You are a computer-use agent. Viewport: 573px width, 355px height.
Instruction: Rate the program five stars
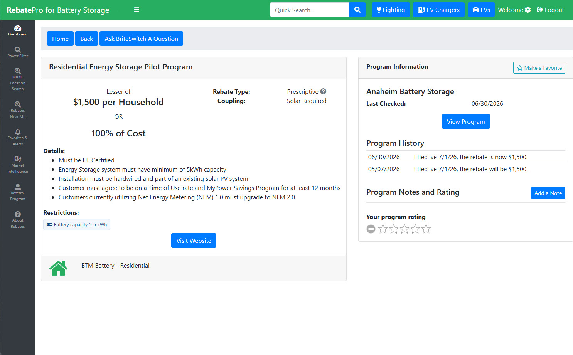426,229
